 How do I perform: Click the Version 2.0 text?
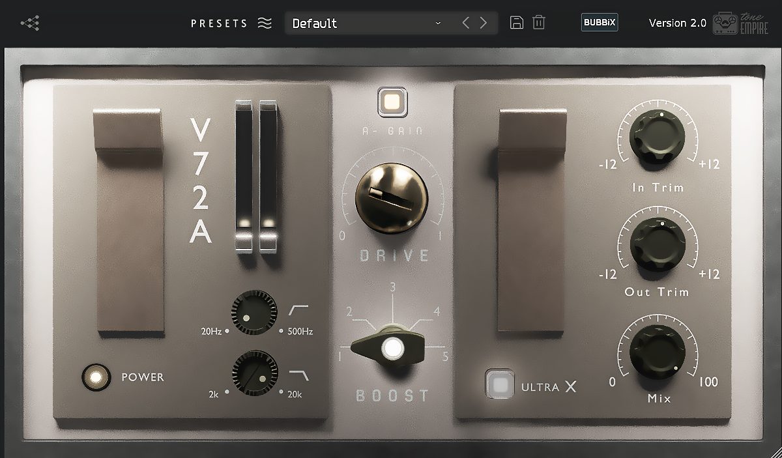[x=677, y=23]
